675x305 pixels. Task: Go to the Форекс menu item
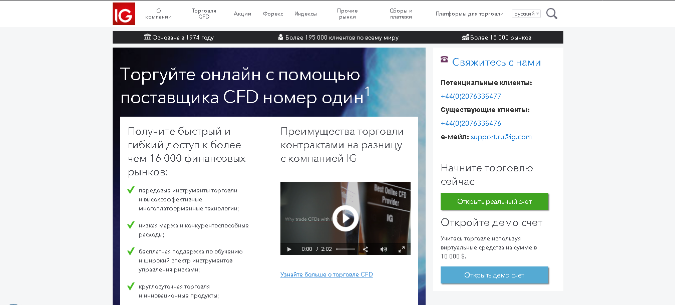click(x=273, y=14)
